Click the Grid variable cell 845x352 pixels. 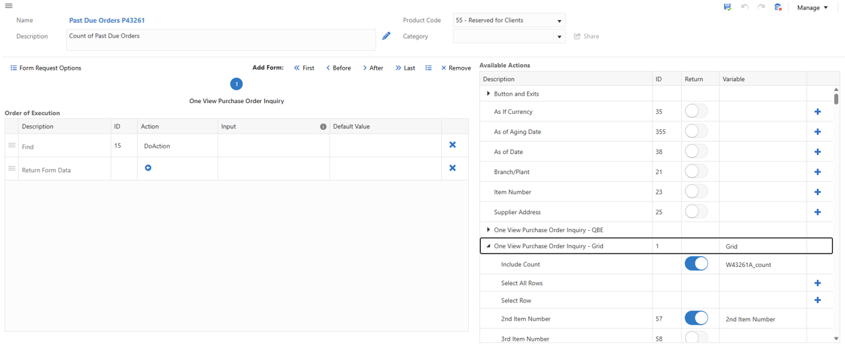763,246
